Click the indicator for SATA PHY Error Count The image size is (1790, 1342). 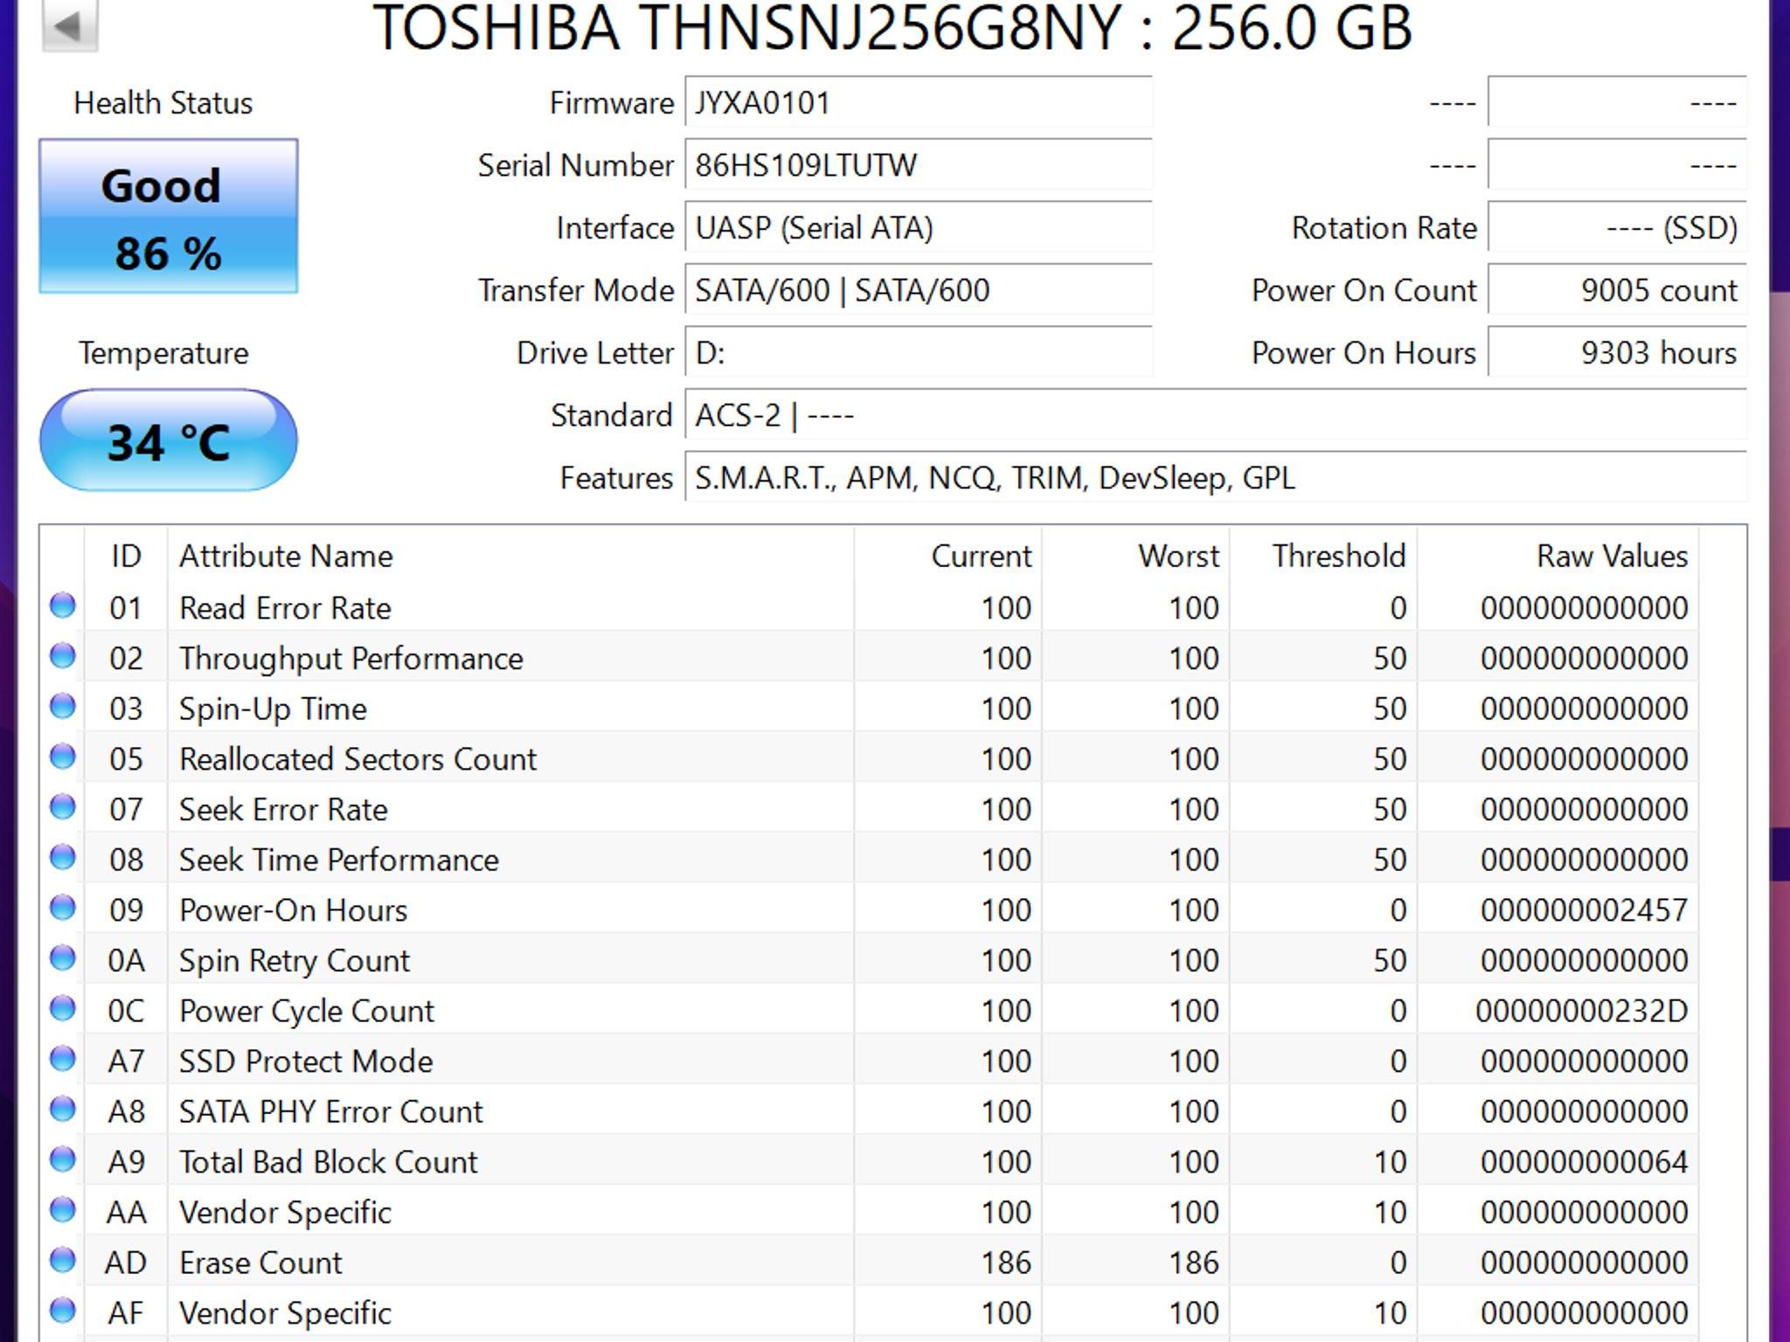coord(62,1110)
